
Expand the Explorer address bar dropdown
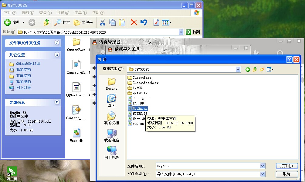click(181, 32)
